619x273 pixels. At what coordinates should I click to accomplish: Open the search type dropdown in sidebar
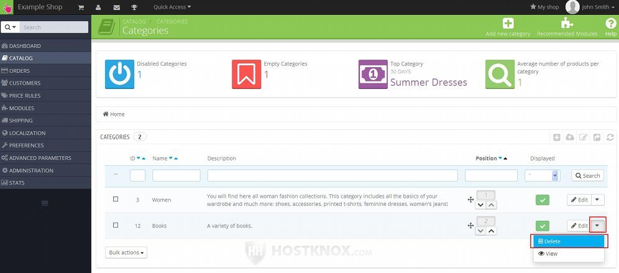11,27
